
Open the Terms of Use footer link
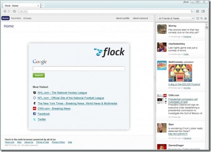pos(42,142)
